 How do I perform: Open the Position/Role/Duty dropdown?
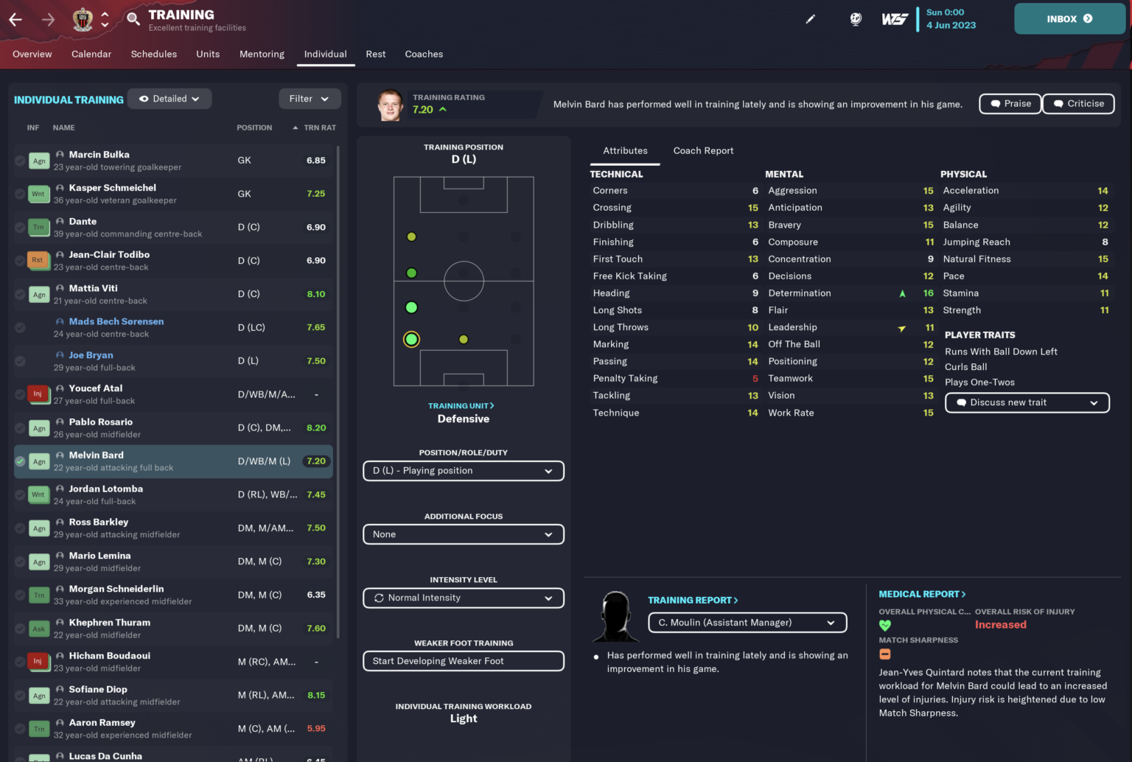click(463, 470)
